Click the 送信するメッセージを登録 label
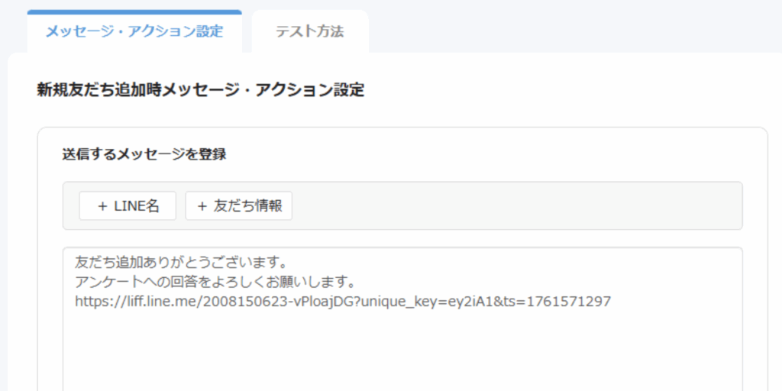 (x=144, y=154)
